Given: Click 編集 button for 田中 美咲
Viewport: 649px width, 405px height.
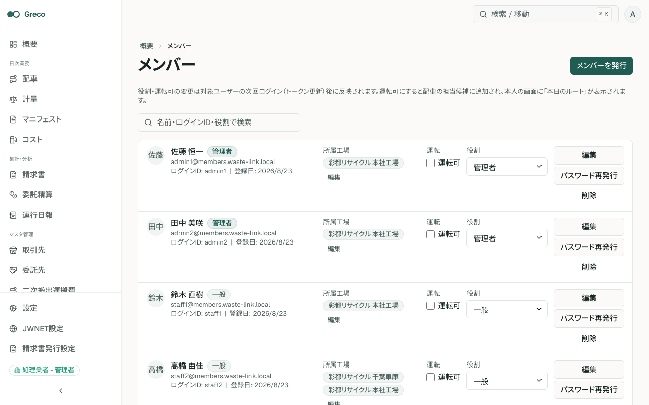Looking at the screenshot, I should (589, 227).
